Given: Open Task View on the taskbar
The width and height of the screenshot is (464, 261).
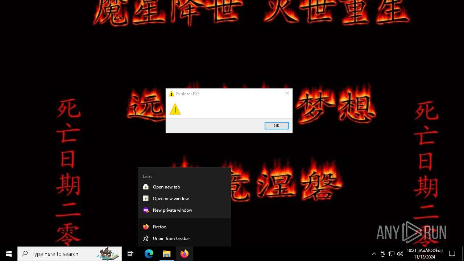Looking at the screenshot, I should tap(130, 254).
